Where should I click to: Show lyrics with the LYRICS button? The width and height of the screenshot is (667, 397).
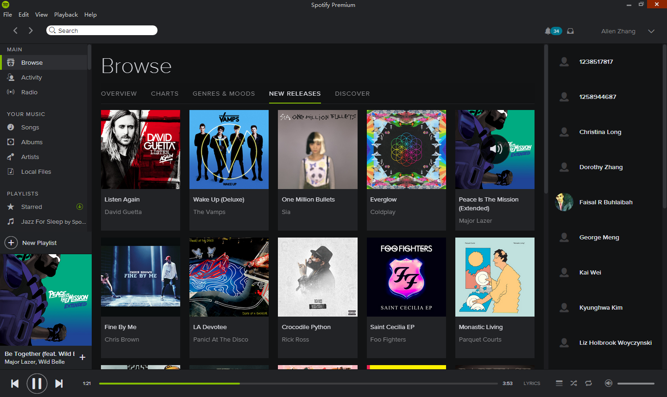tap(532, 383)
